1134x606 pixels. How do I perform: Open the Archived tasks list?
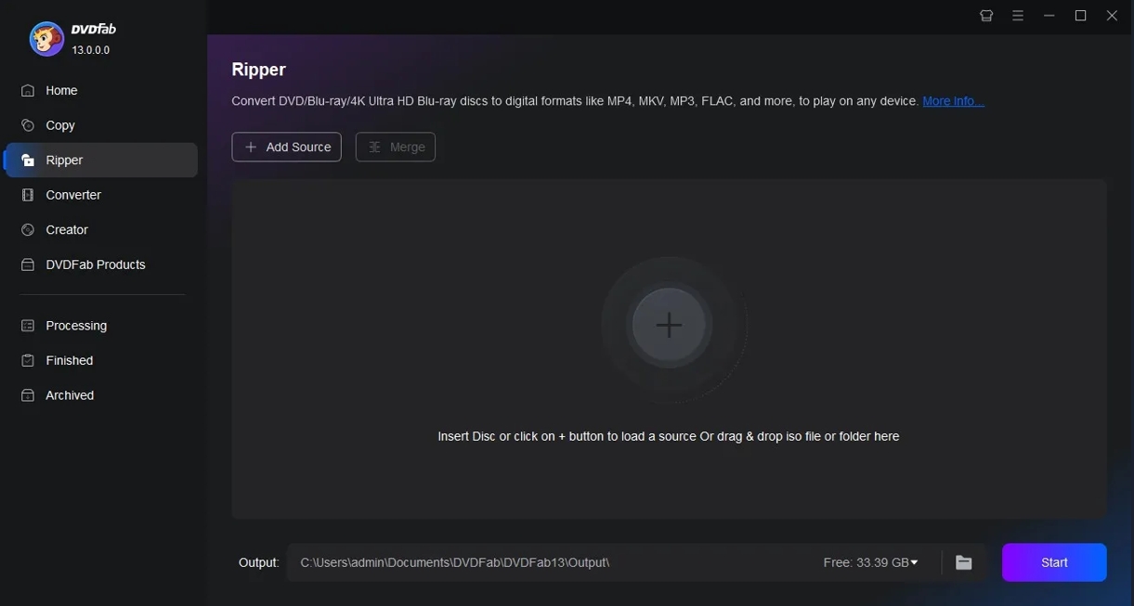pyautogui.click(x=101, y=395)
